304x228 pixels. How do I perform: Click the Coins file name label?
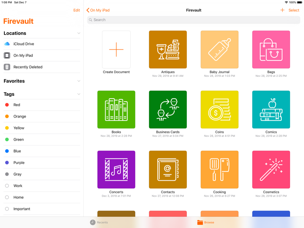click(219, 132)
